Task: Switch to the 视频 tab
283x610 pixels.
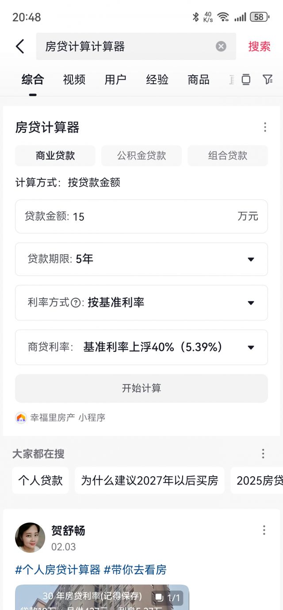Action: (74, 80)
